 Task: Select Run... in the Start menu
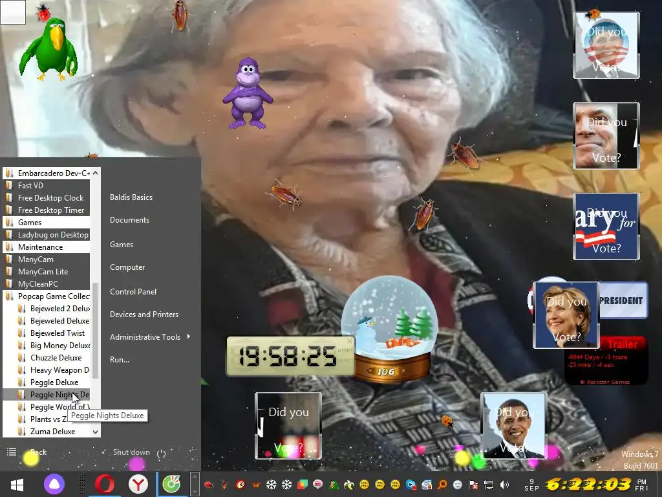click(x=120, y=360)
